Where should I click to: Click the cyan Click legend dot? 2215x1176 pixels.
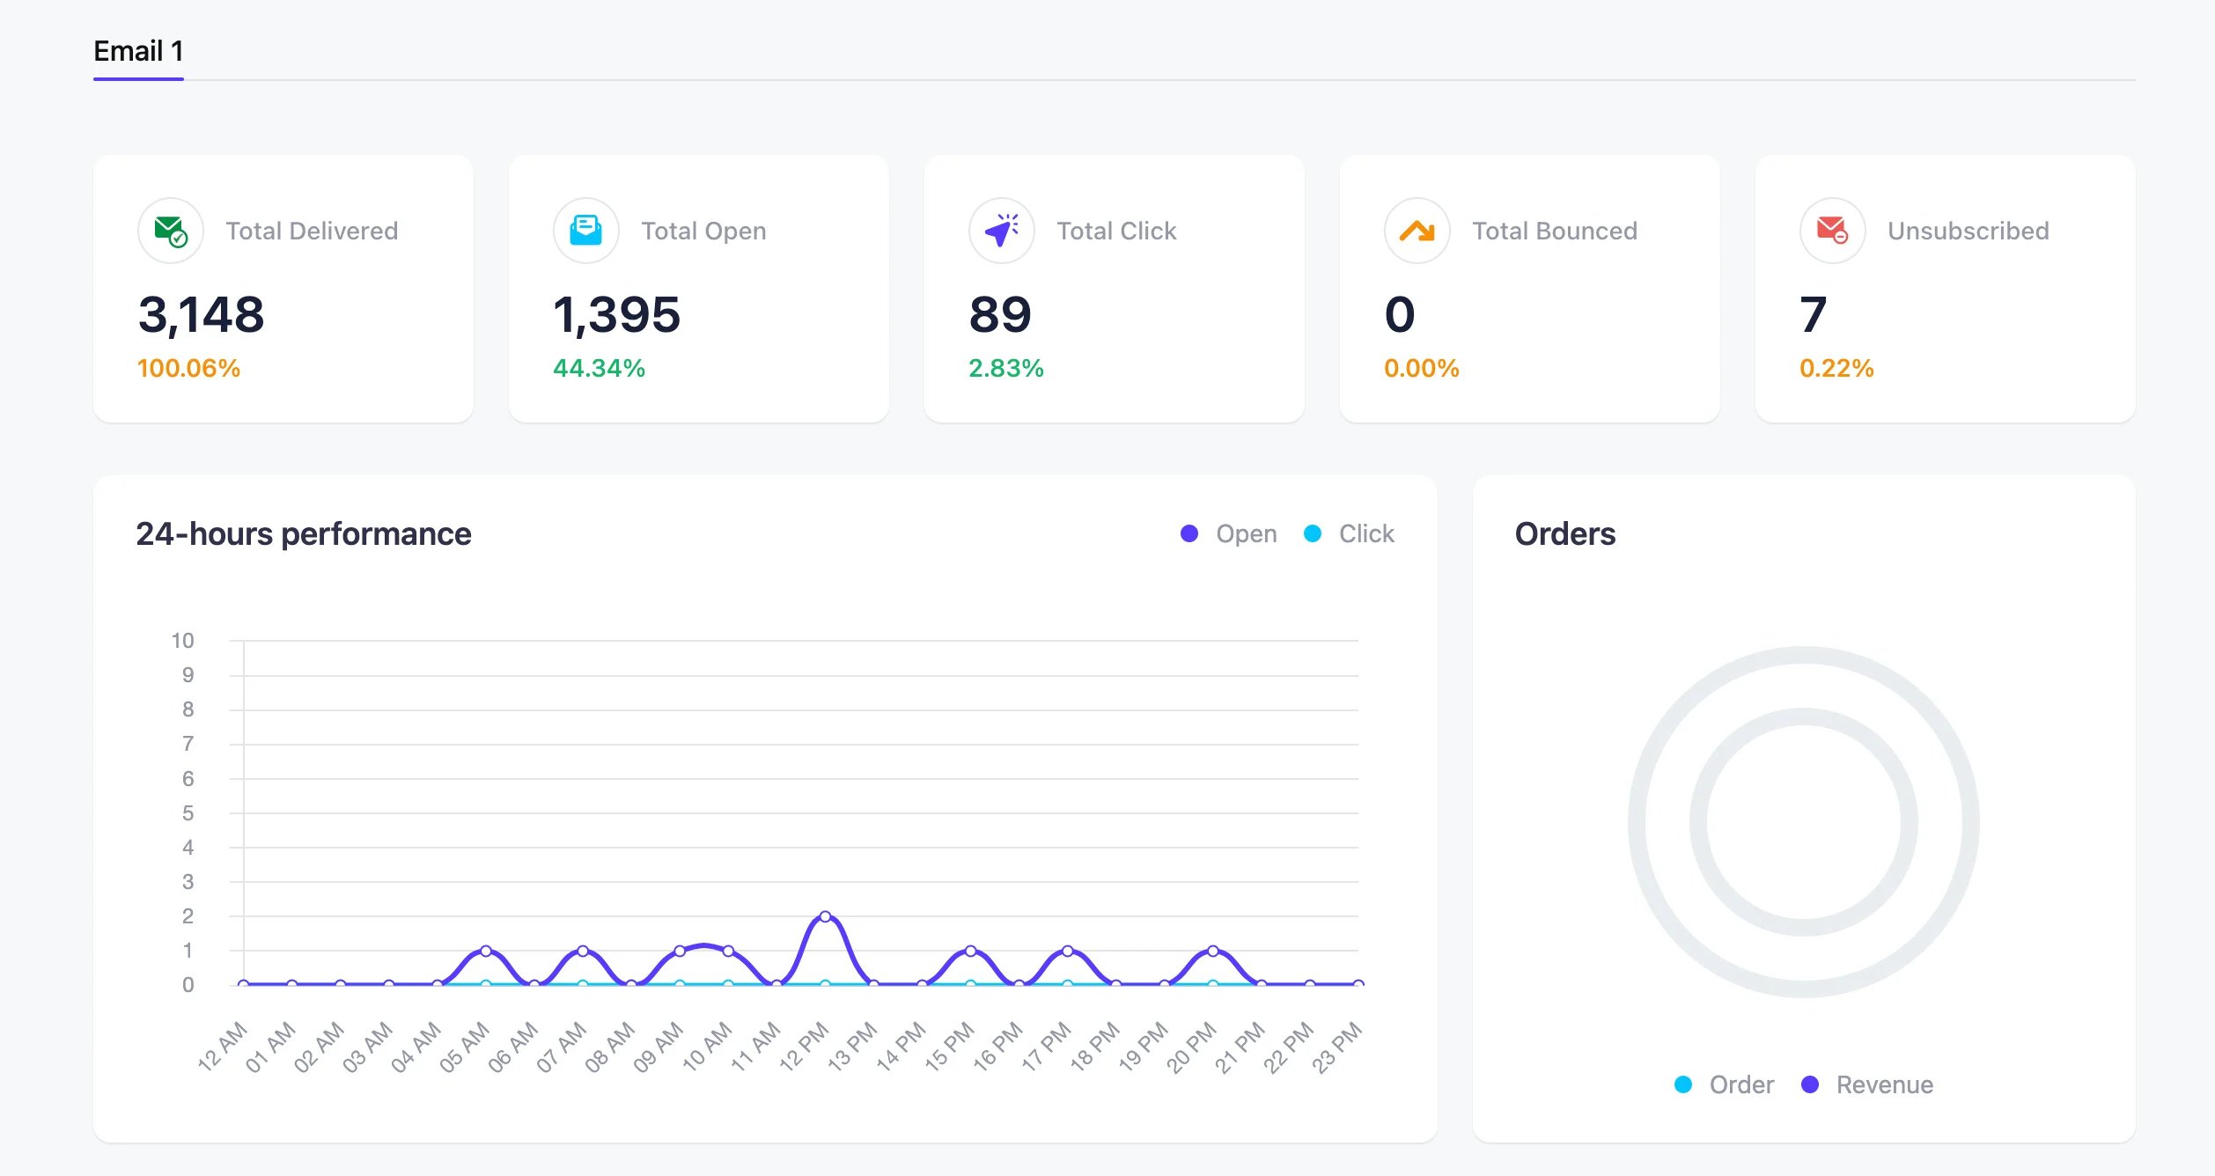click(x=1314, y=533)
